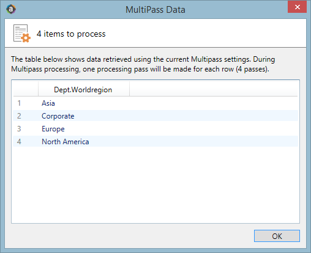Close the MultiPass Data dialog
Screen dimensions: 311x253
[x=297, y=7]
